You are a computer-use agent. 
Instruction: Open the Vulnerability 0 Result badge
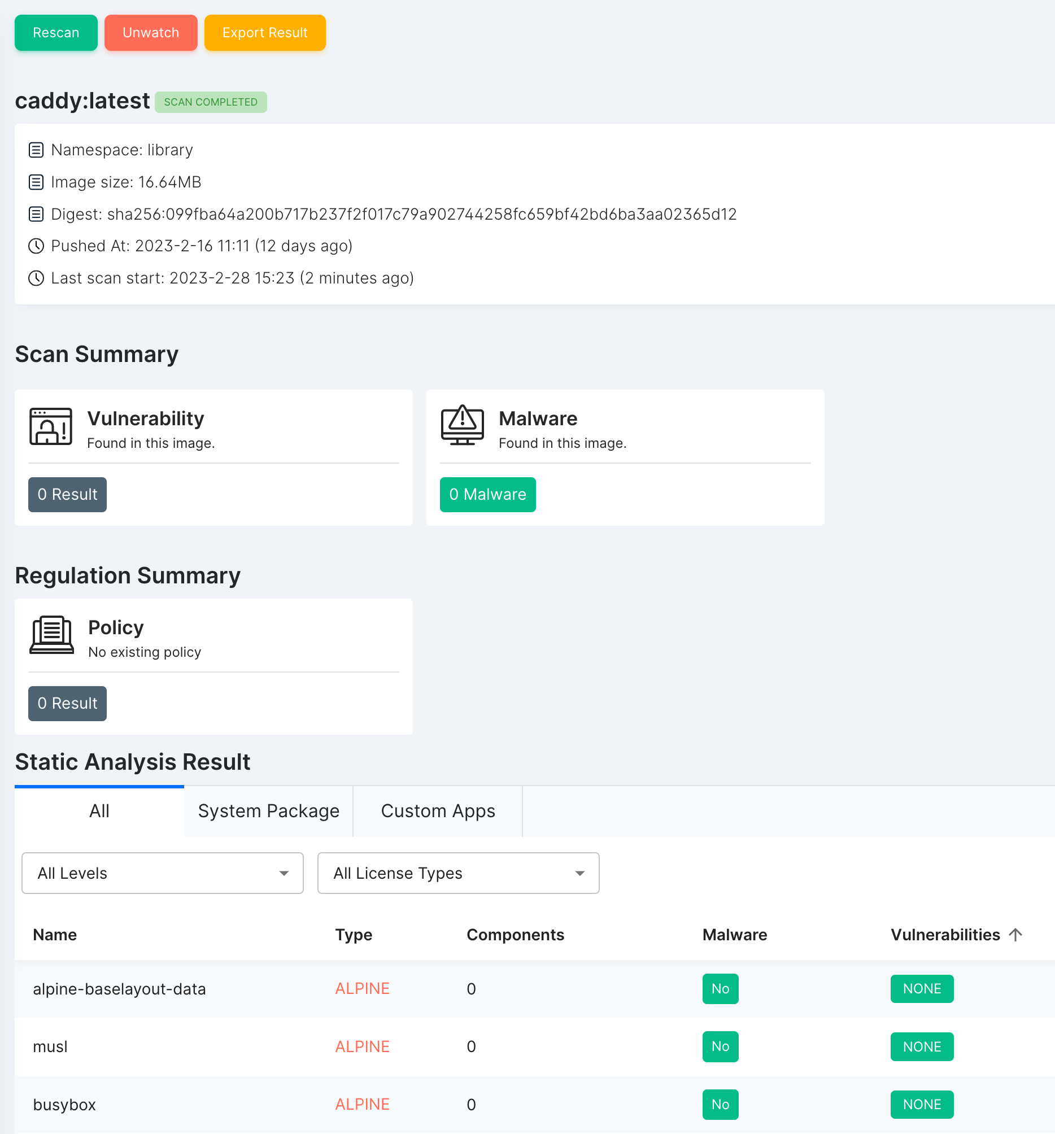(67, 494)
